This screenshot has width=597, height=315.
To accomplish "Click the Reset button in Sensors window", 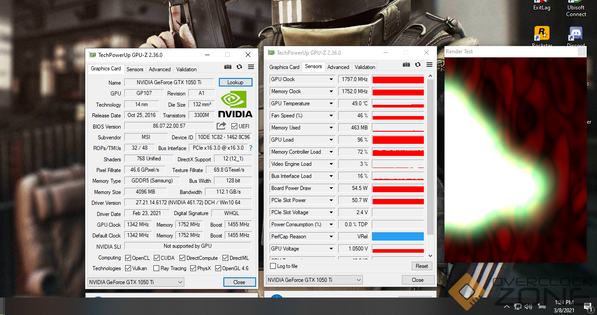I will [x=422, y=266].
